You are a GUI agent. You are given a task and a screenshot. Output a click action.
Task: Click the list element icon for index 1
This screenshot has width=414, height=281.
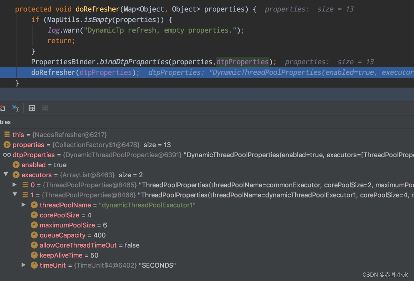(25, 195)
